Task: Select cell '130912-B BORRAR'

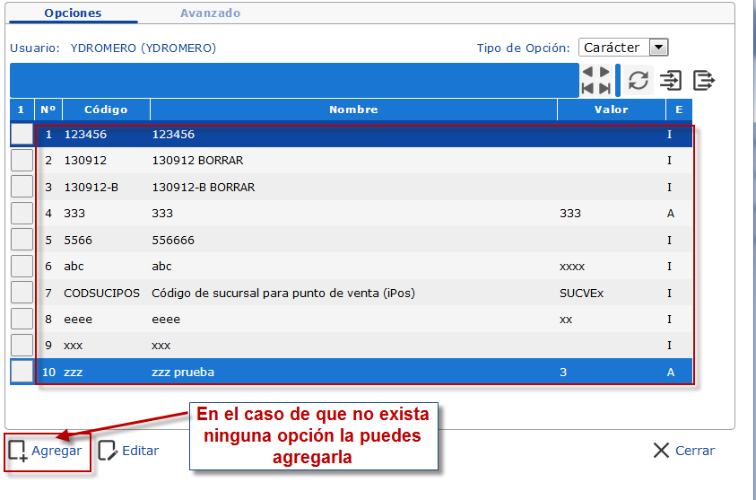Action: (x=204, y=187)
